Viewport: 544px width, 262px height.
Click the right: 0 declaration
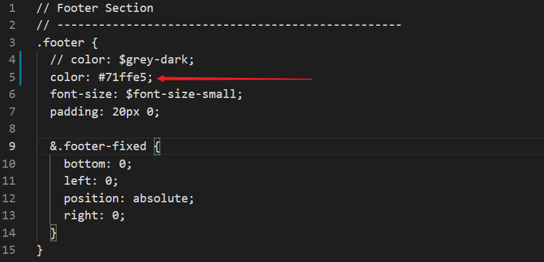(94, 216)
